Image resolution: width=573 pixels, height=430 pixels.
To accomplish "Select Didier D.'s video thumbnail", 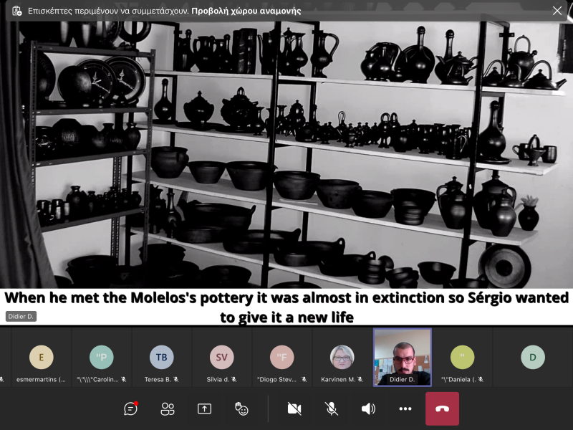I will pyautogui.click(x=403, y=357).
